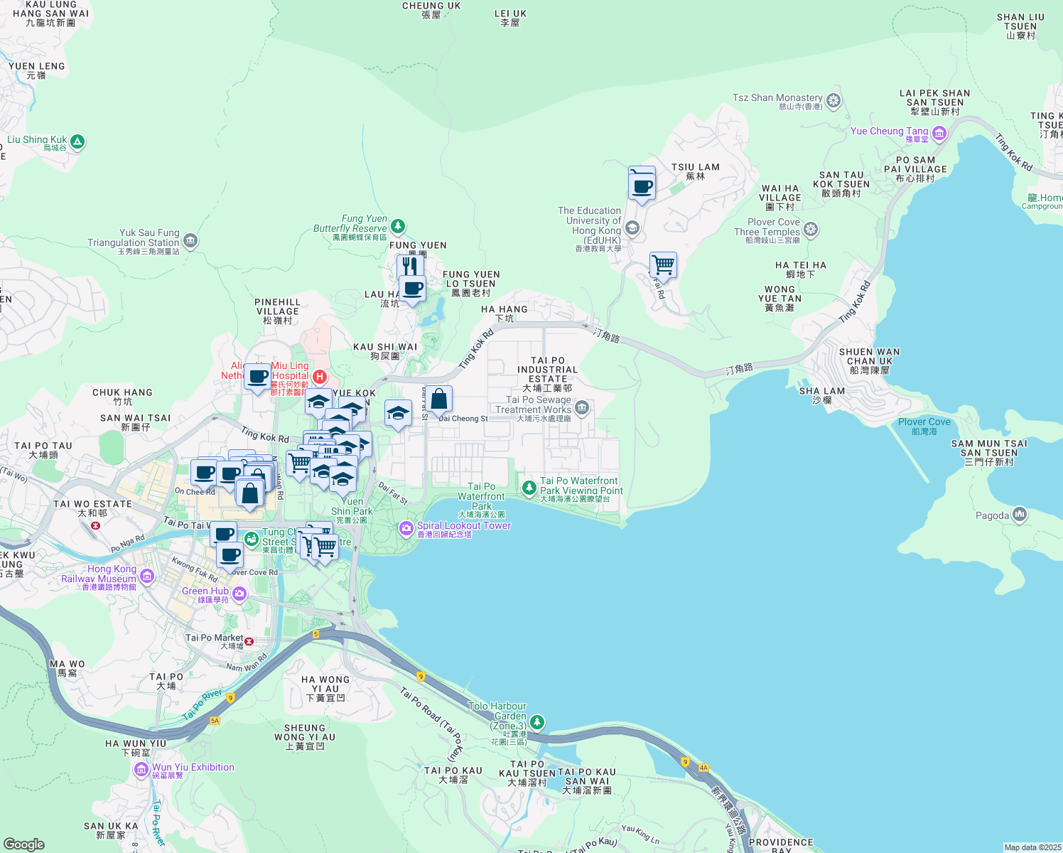Click the supermarket cart icon on Fu Tai Road
1063x853 pixels.
point(663,265)
